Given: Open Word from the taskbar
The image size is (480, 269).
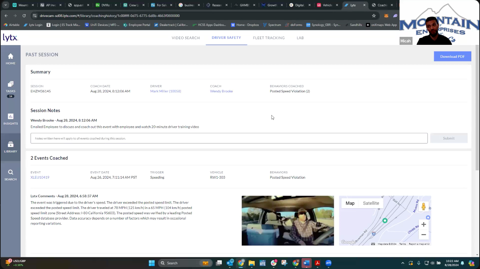Looking at the screenshot, I should 306,263.
